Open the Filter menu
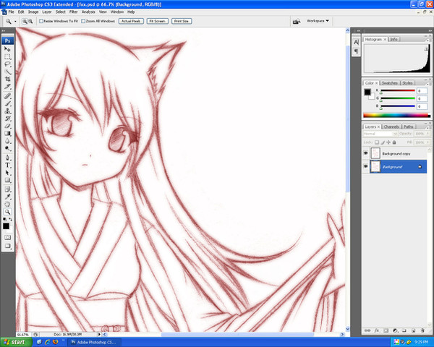Image resolution: width=434 pixels, height=347 pixels. point(74,12)
